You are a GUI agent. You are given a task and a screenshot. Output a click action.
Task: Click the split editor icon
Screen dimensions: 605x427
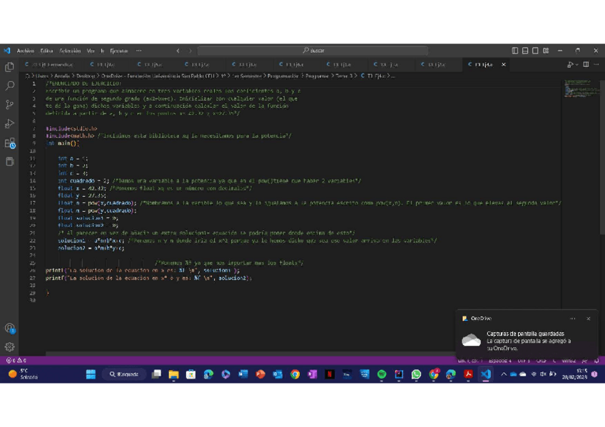586,64
